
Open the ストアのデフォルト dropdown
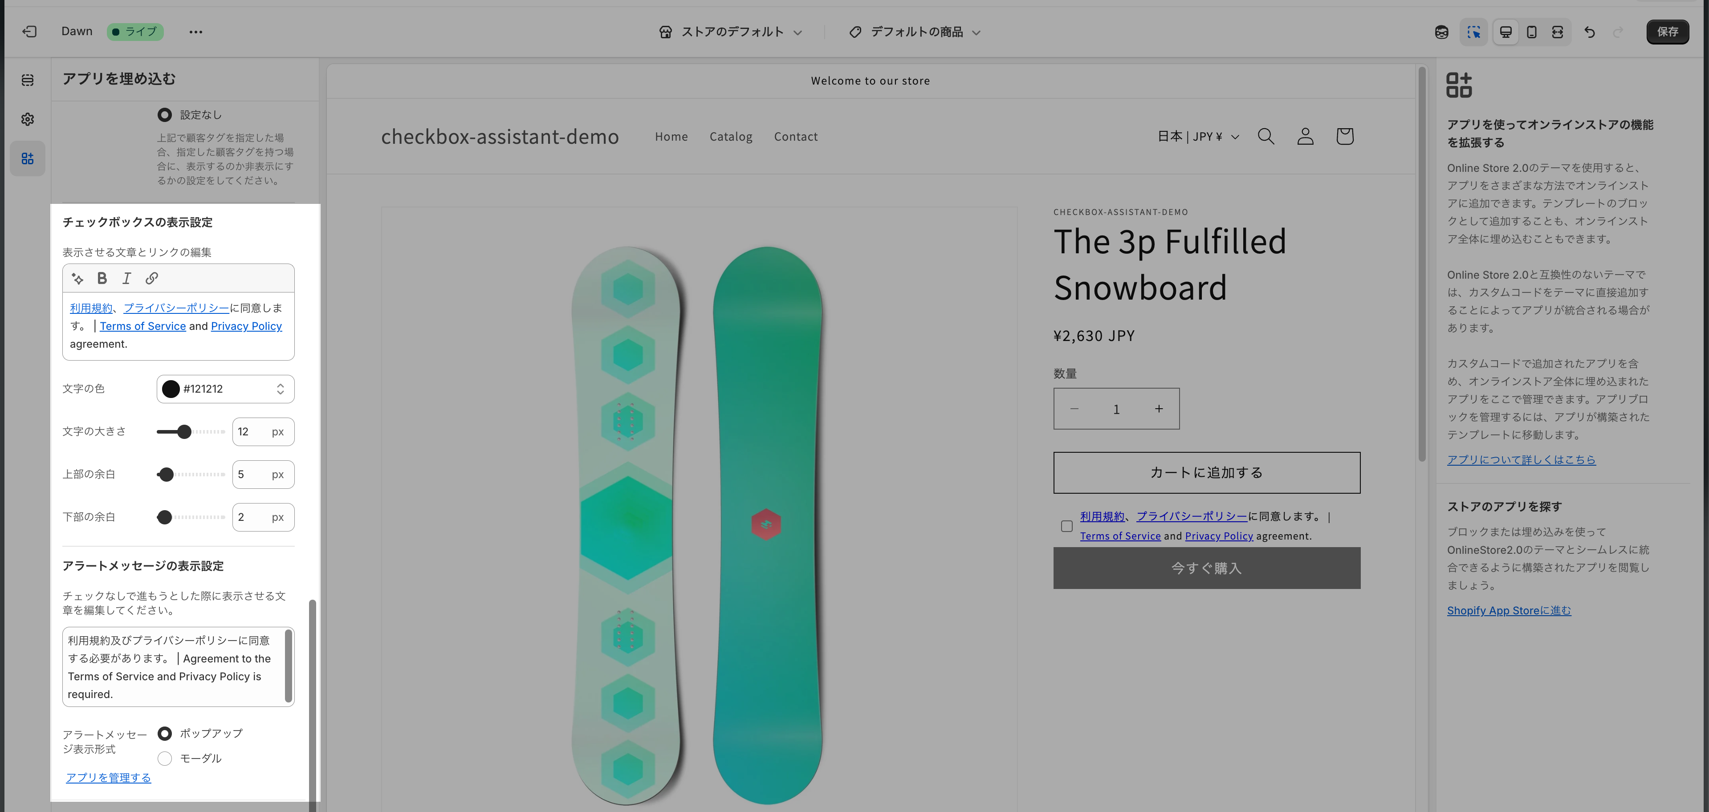(x=730, y=32)
